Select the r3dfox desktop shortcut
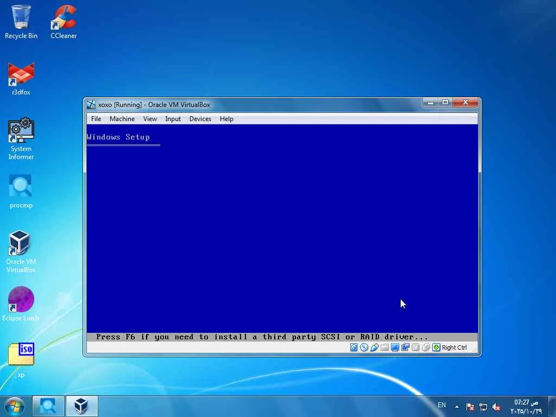The width and height of the screenshot is (556, 417). click(x=21, y=78)
